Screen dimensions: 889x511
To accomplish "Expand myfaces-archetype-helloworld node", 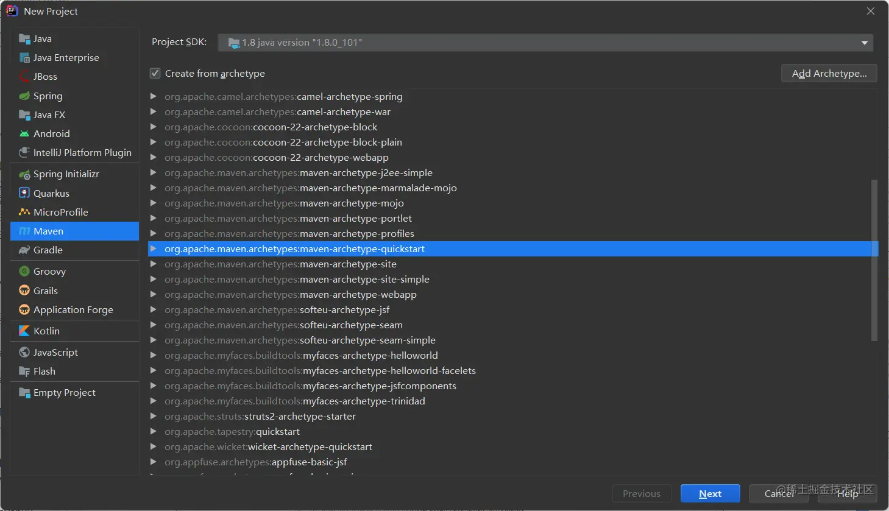I will pyautogui.click(x=154, y=355).
